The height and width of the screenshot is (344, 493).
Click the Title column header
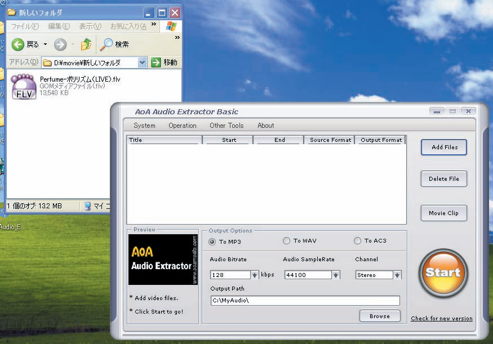click(x=165, y=140)
